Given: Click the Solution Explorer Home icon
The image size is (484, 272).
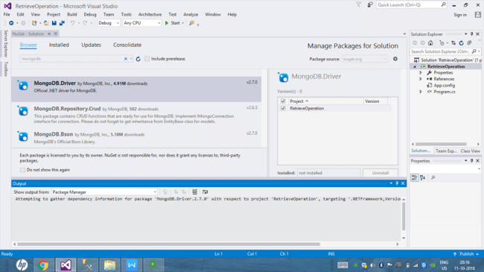Looking at the screenshot, I should coord(430,43).
